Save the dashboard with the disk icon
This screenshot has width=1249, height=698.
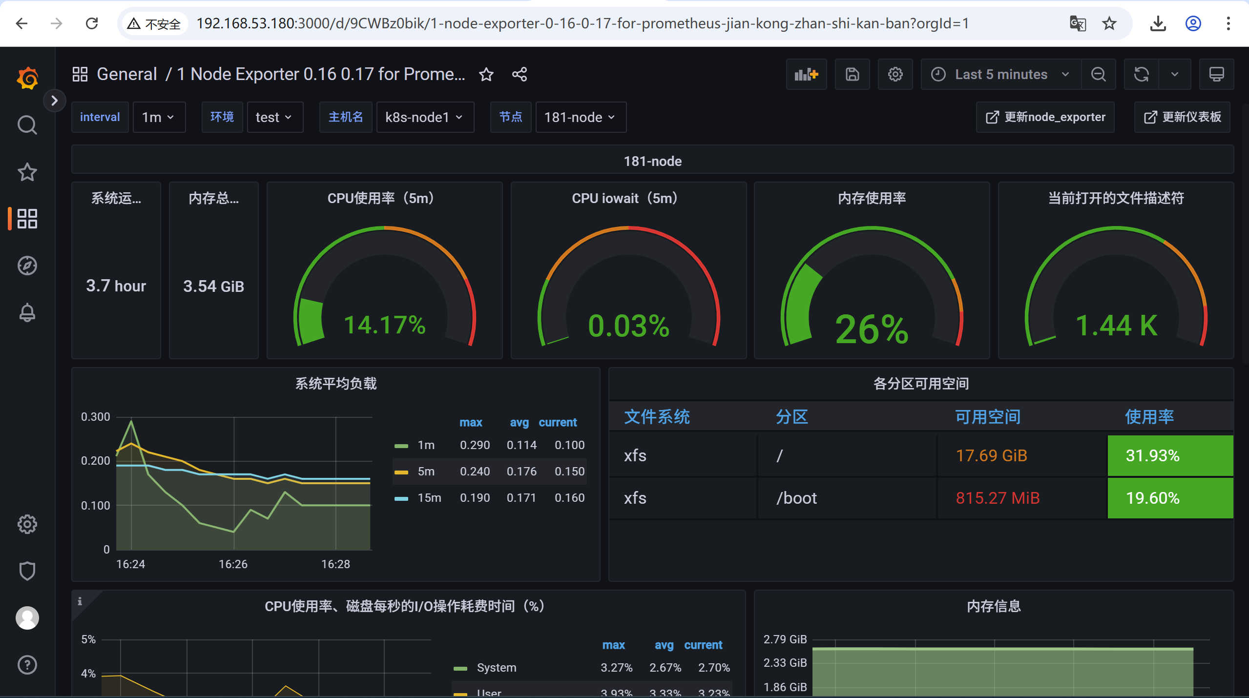click(x=852, y=74)
